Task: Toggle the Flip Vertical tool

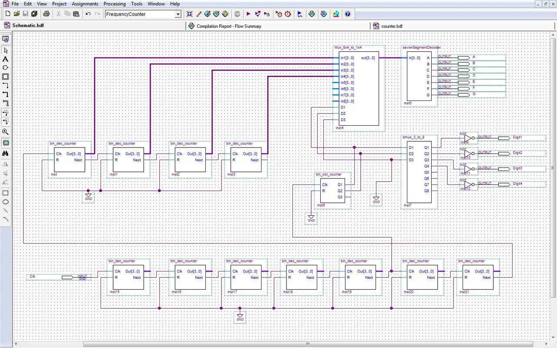Action: (x=6, y=173)
